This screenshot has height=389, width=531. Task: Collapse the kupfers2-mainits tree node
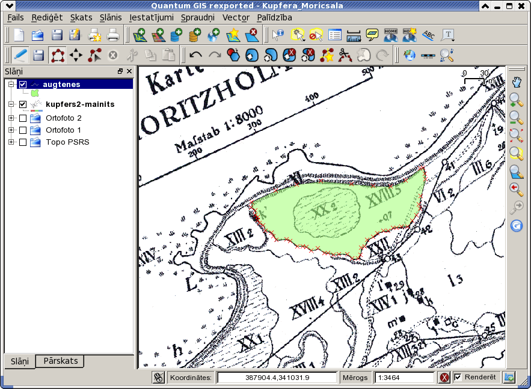(x=11, y=104)
